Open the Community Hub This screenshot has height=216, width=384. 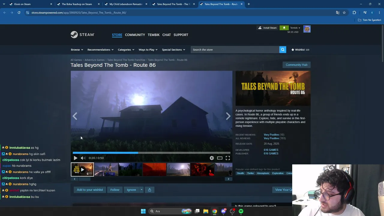click(296, 65)
